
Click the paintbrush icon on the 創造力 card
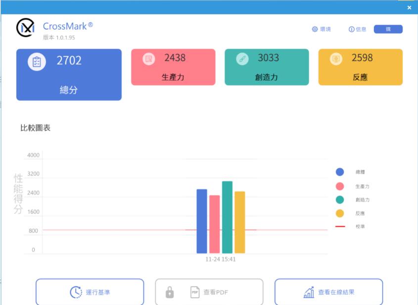pos(242,59)
